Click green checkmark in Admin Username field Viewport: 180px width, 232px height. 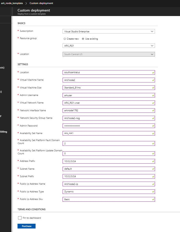click(x=153, y=95)
